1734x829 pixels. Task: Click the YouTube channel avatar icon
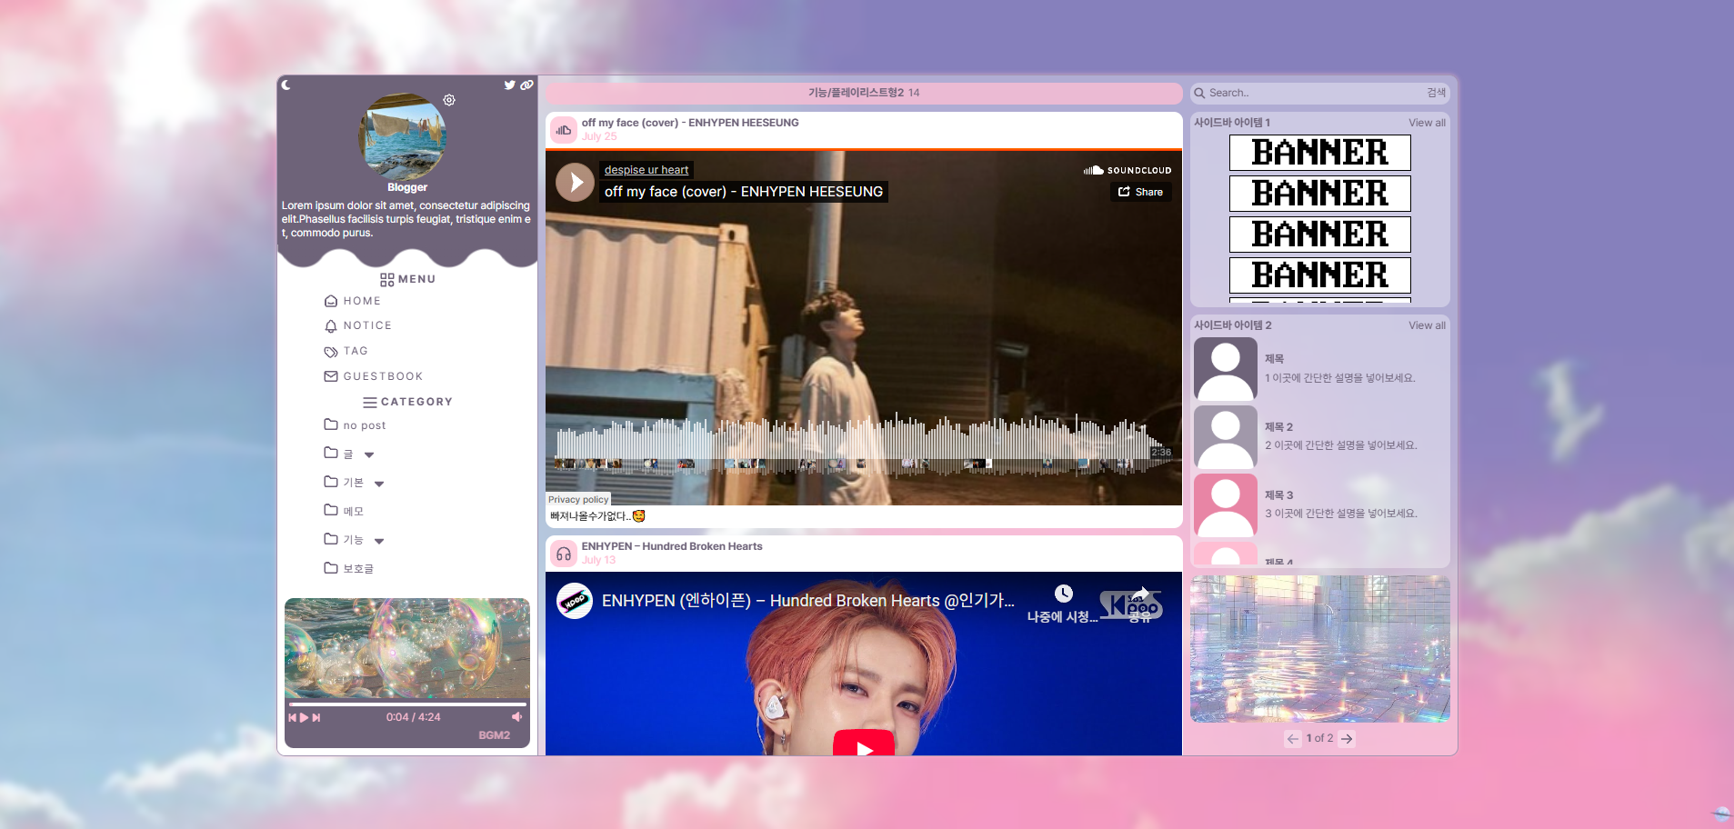click(x=575, y=601)
